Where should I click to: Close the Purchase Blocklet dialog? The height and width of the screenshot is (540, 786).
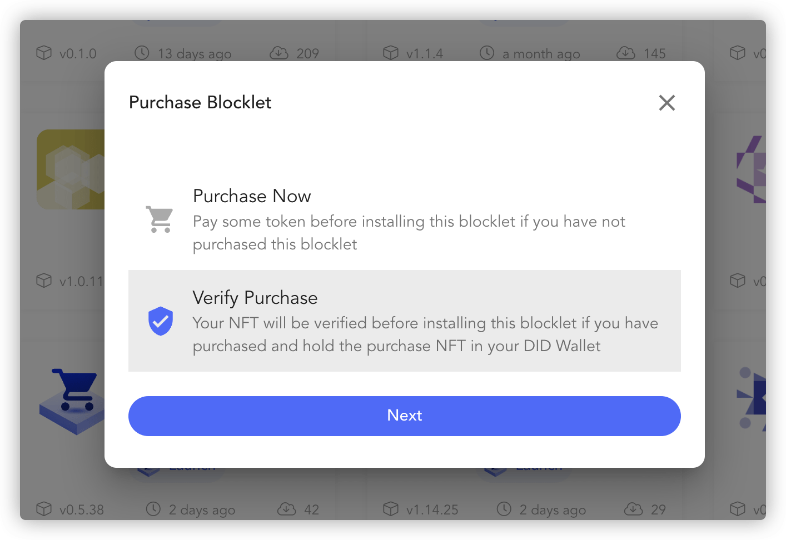[x=666, y=103]
